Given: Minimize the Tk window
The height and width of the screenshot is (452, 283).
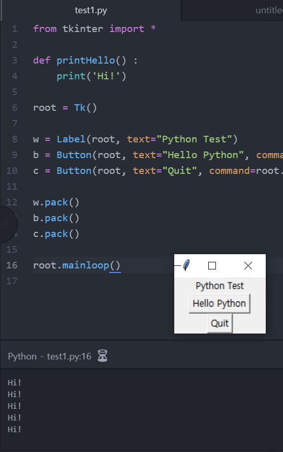Looking at the screenshot, I should 177,265.
